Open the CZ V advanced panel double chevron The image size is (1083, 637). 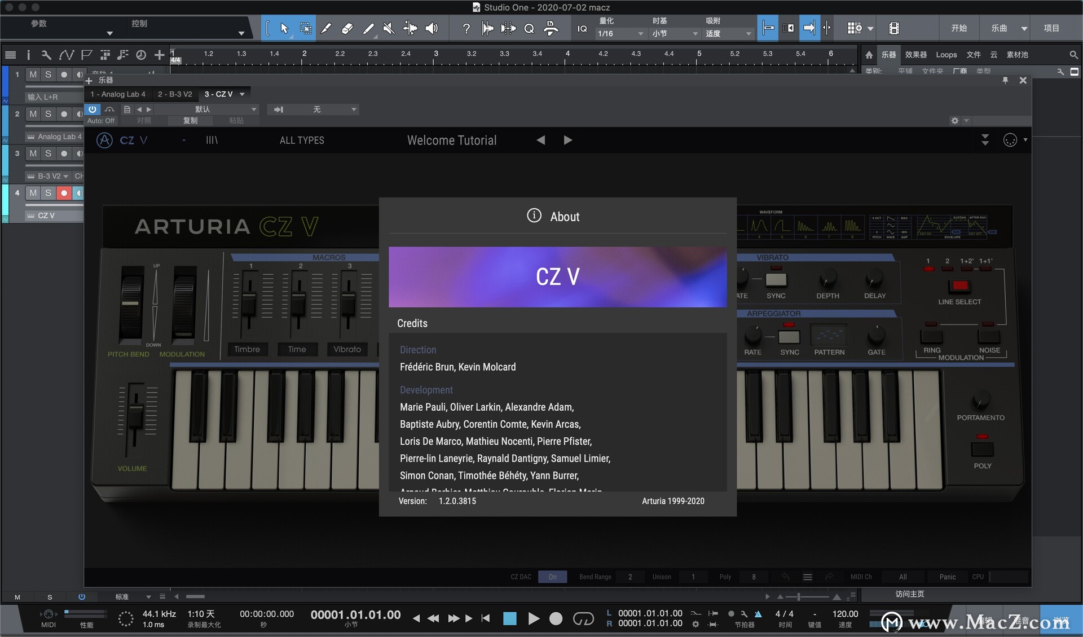pos(985,140)
